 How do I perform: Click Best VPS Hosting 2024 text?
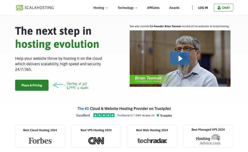(x=96, y=130)
